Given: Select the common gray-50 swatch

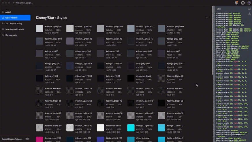Looking at the screenshot, I should tap(40, 29).
